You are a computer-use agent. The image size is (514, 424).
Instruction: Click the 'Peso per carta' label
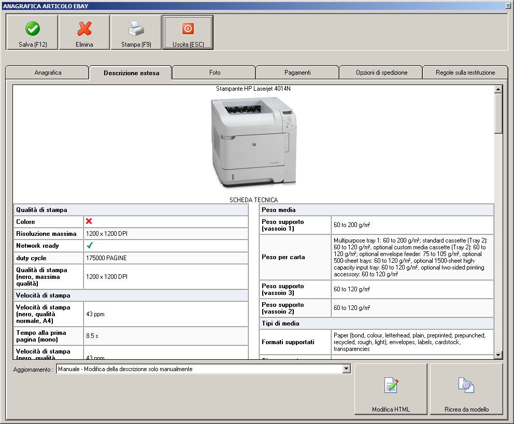[x=283, y=257]
